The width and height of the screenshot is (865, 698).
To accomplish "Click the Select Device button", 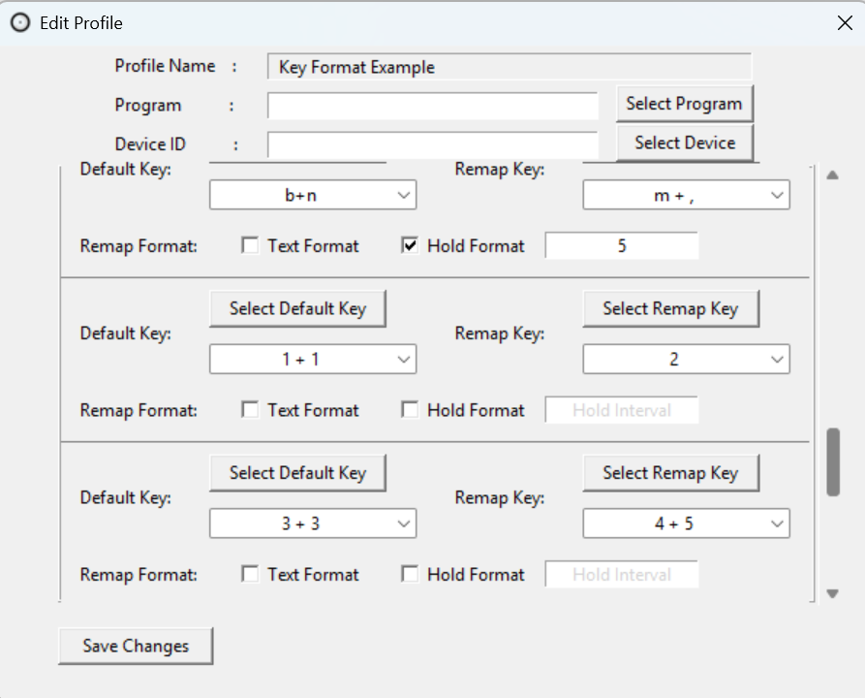I will click(684, 143).
